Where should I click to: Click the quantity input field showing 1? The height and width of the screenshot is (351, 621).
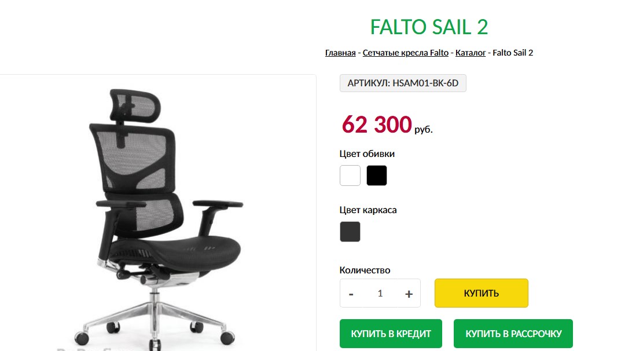tap(380, 294)
